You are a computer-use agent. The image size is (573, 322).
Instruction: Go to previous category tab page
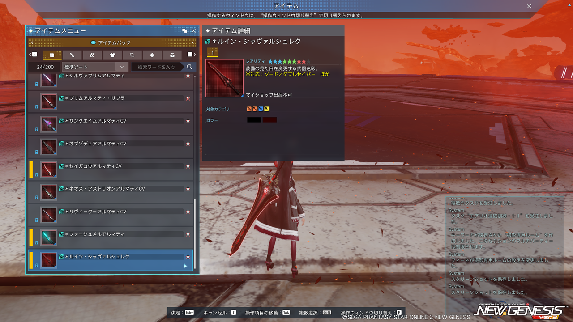[x=33, y=55]
